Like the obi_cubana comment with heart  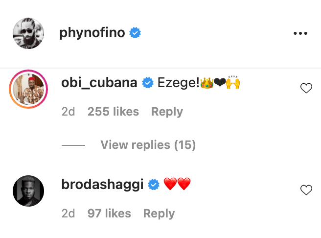pos(306,88)
